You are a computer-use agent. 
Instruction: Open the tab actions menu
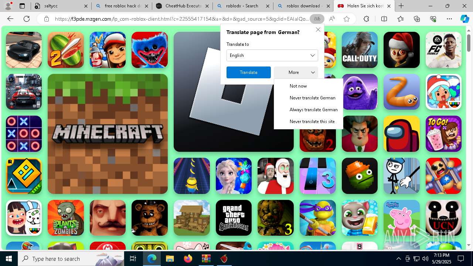[x=22, y=6]
